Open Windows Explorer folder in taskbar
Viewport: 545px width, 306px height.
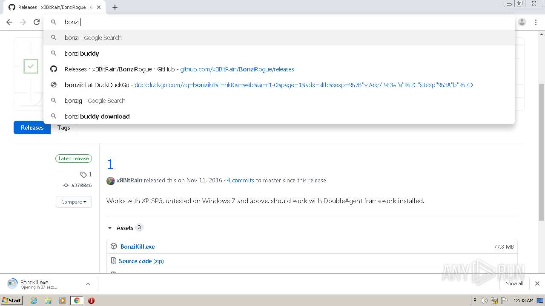coord(48,300)
